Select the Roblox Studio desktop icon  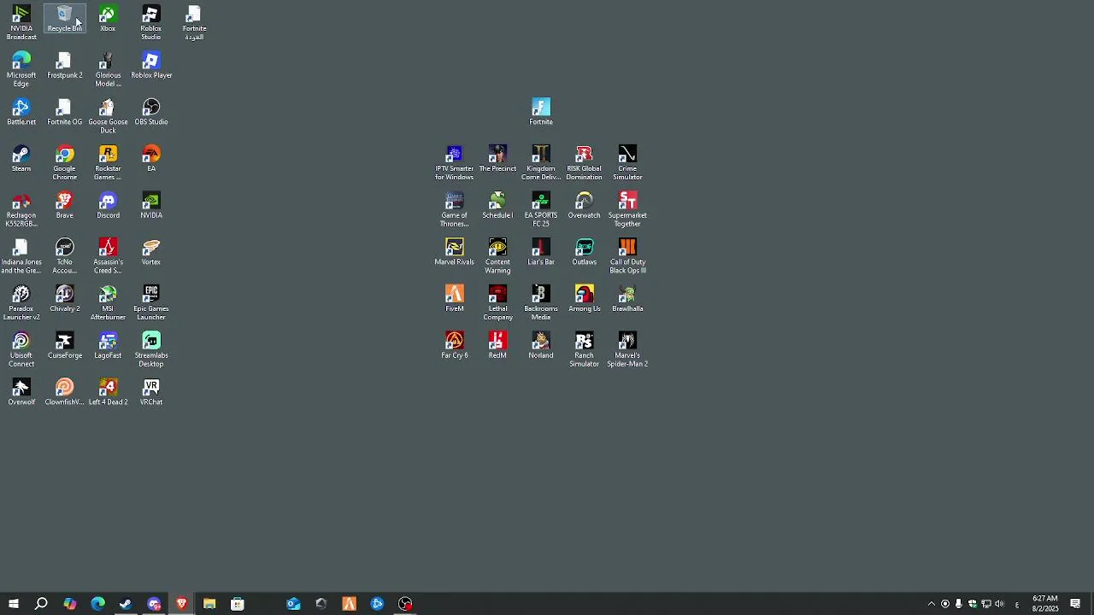coord(151,23)
